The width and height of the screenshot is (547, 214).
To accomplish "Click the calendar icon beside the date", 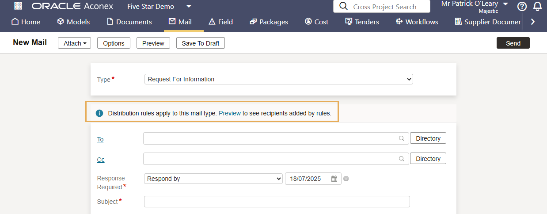I will (x=334, y=179).
